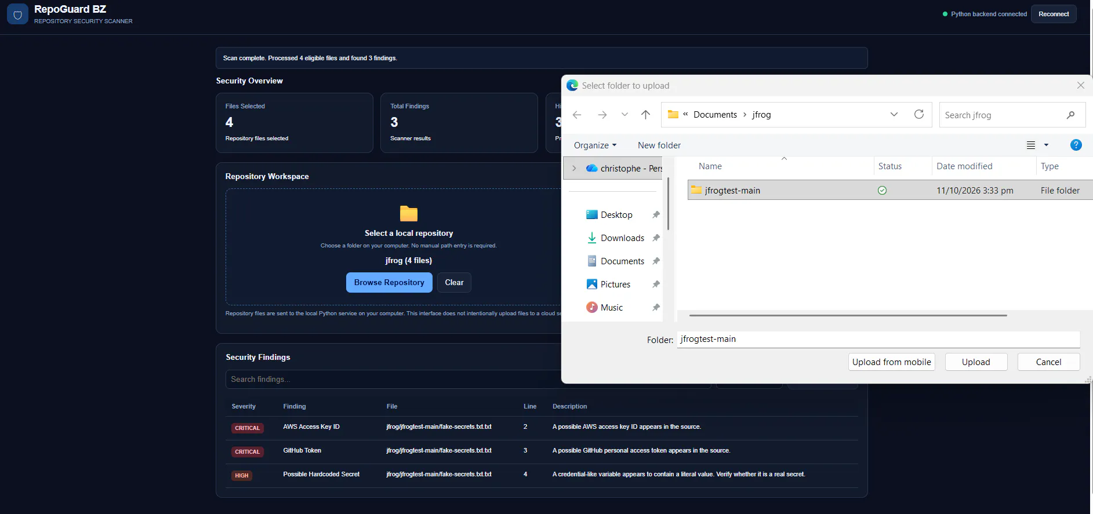Click Browse Repository button
1093x514 pixels.
pos(389,282)
